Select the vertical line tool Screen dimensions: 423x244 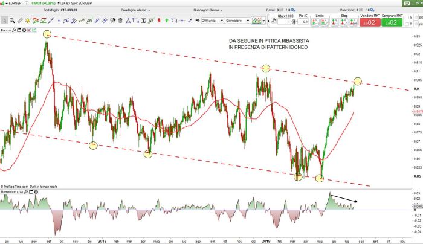tap(59, 20)
